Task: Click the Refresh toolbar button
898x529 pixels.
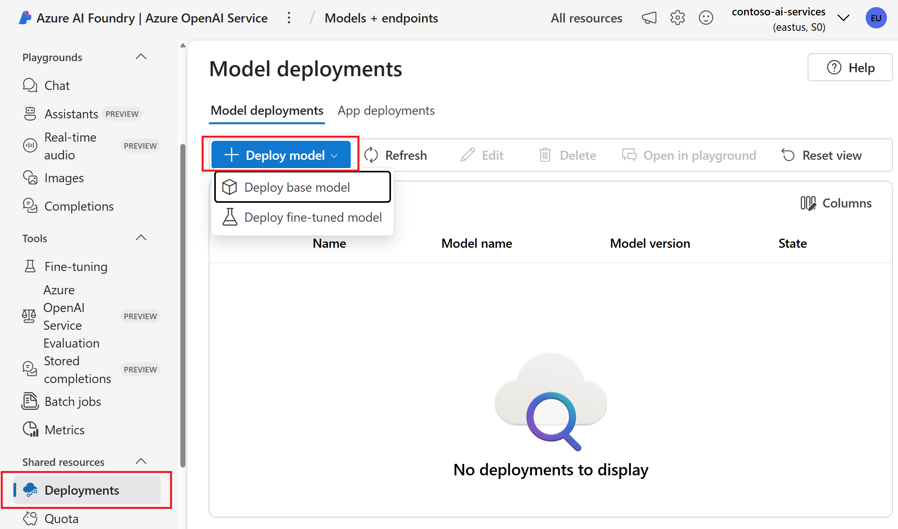Action: (x=396, y=155)
